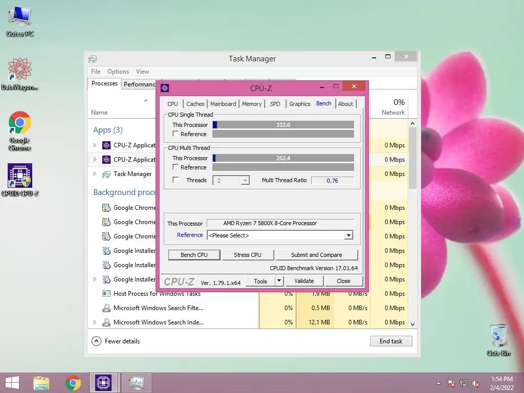Click the Multi Thread Ratio field
The height and width of the screenshot is (393, 524).
(x=332, y=181)
